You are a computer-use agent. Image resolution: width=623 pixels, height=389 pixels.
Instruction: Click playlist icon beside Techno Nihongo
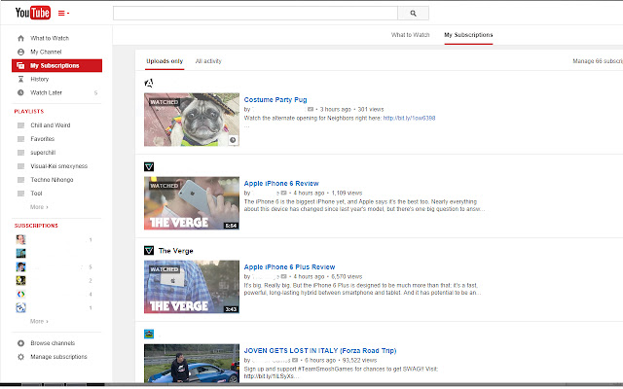tap(21, 180)
